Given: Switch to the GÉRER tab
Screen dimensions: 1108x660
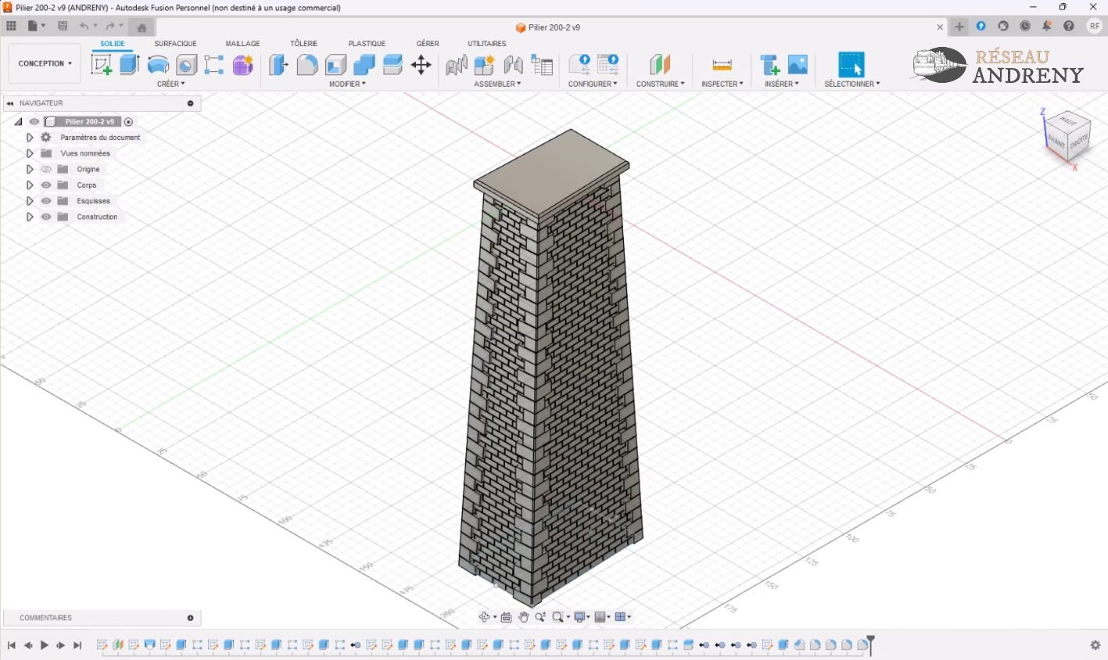Looking at the screenshot, I should pyautogui.click(x=428, y=44).
